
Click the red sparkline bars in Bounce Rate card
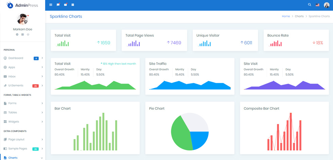(275, 43)
